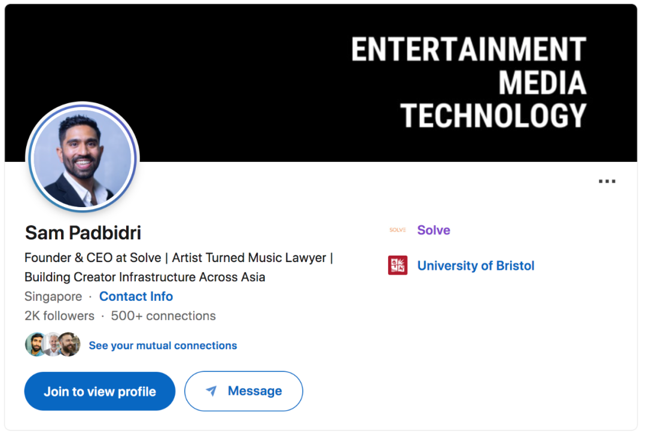
Task: Click the Entertainment Media Technology banner
Action: click(468, 82)
